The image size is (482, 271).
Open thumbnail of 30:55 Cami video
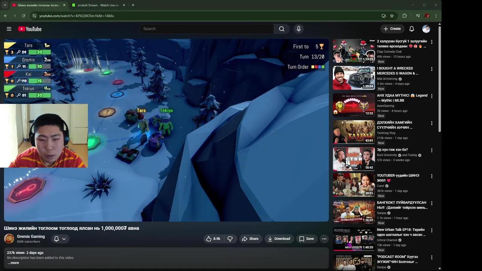[x=354, y=185]
